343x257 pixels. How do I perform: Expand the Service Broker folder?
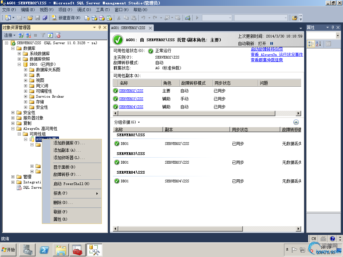click(25, 97)
